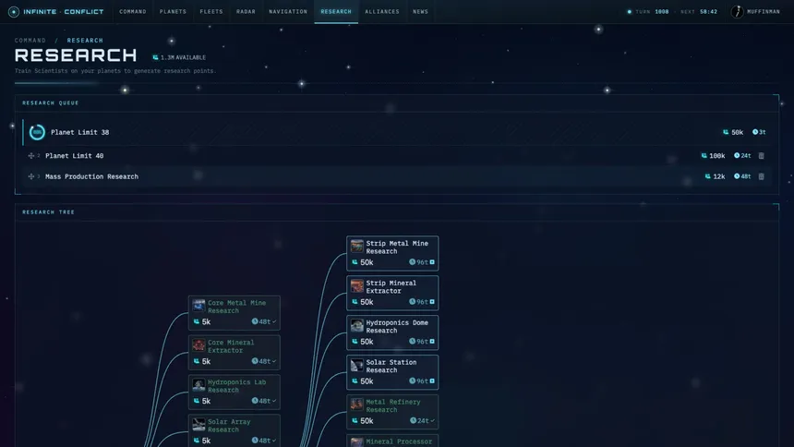Click the checkmark on Metal Refinery Research
This screenshot has height=447, width=794.
(x=432, y=420)
